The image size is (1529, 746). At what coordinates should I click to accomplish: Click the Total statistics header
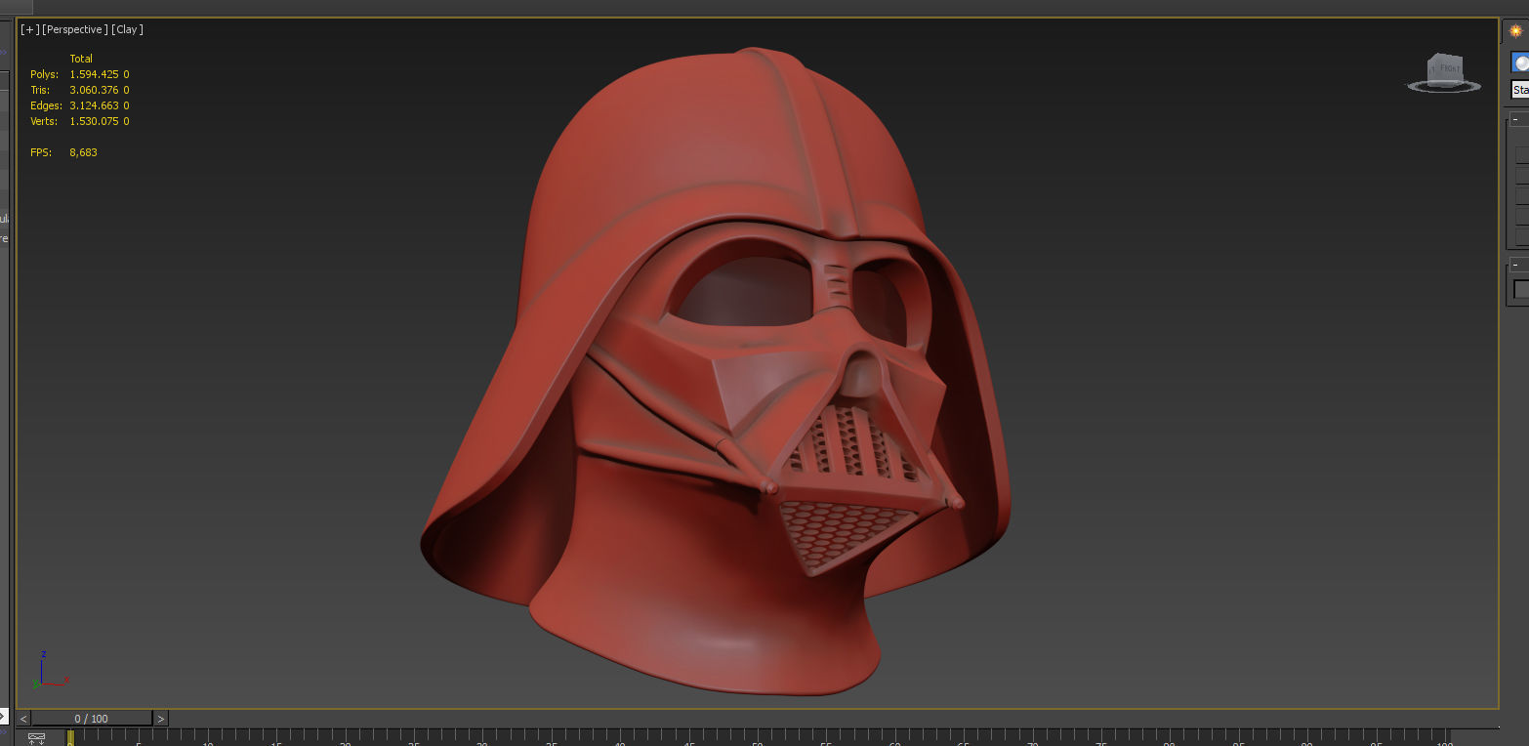81,59
